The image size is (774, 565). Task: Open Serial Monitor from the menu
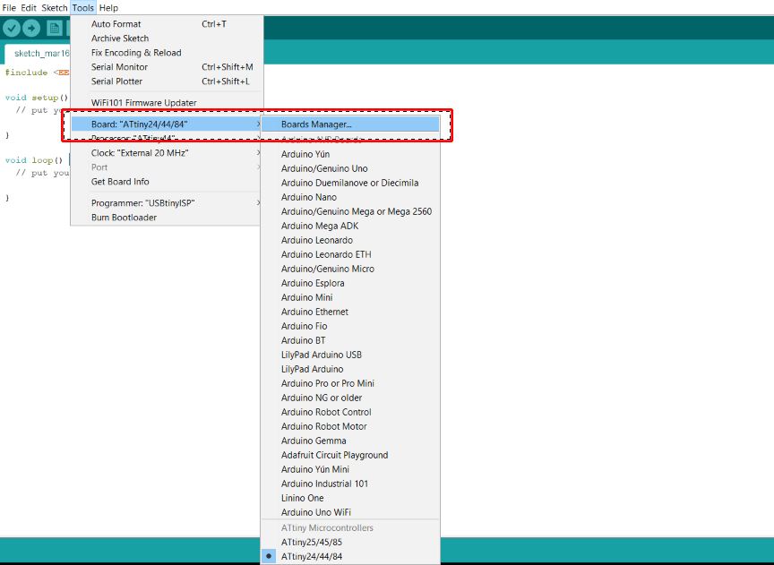pos(167,66)
